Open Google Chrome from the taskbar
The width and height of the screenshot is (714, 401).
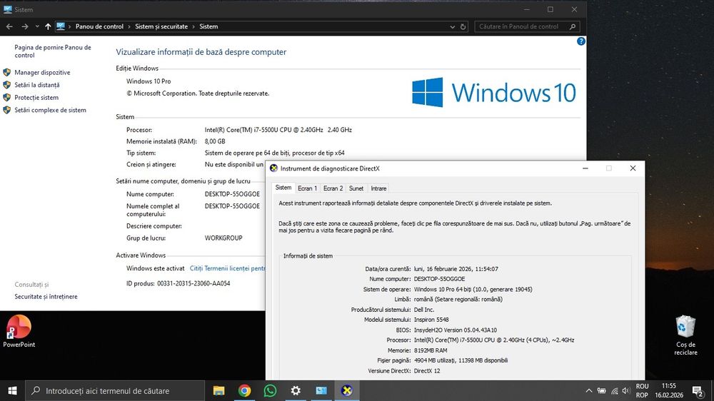click(x=244, y=390)
